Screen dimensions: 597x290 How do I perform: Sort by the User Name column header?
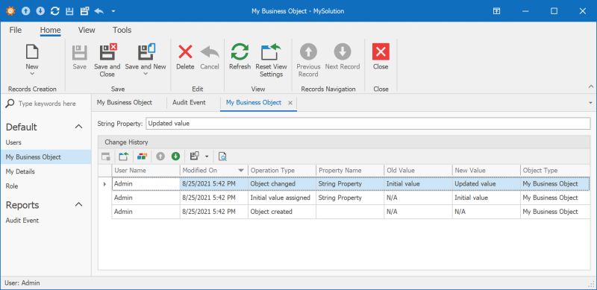(146, 171)
